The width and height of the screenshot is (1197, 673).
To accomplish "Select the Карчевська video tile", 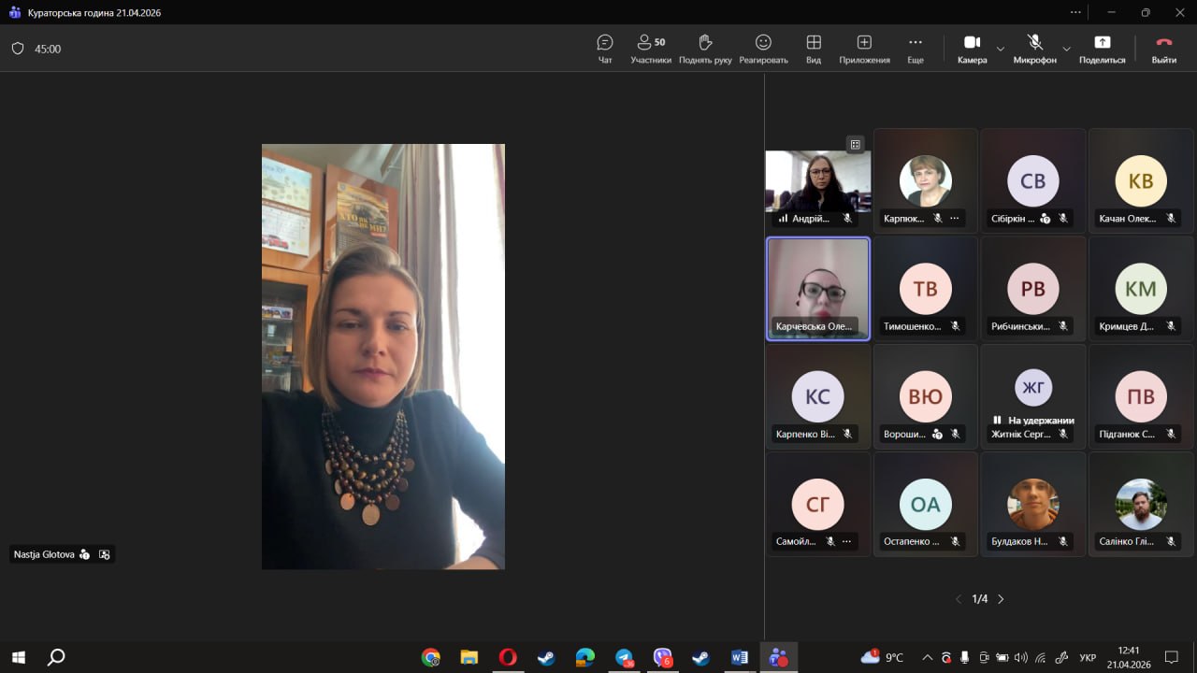I will click(x=817, y=288).
